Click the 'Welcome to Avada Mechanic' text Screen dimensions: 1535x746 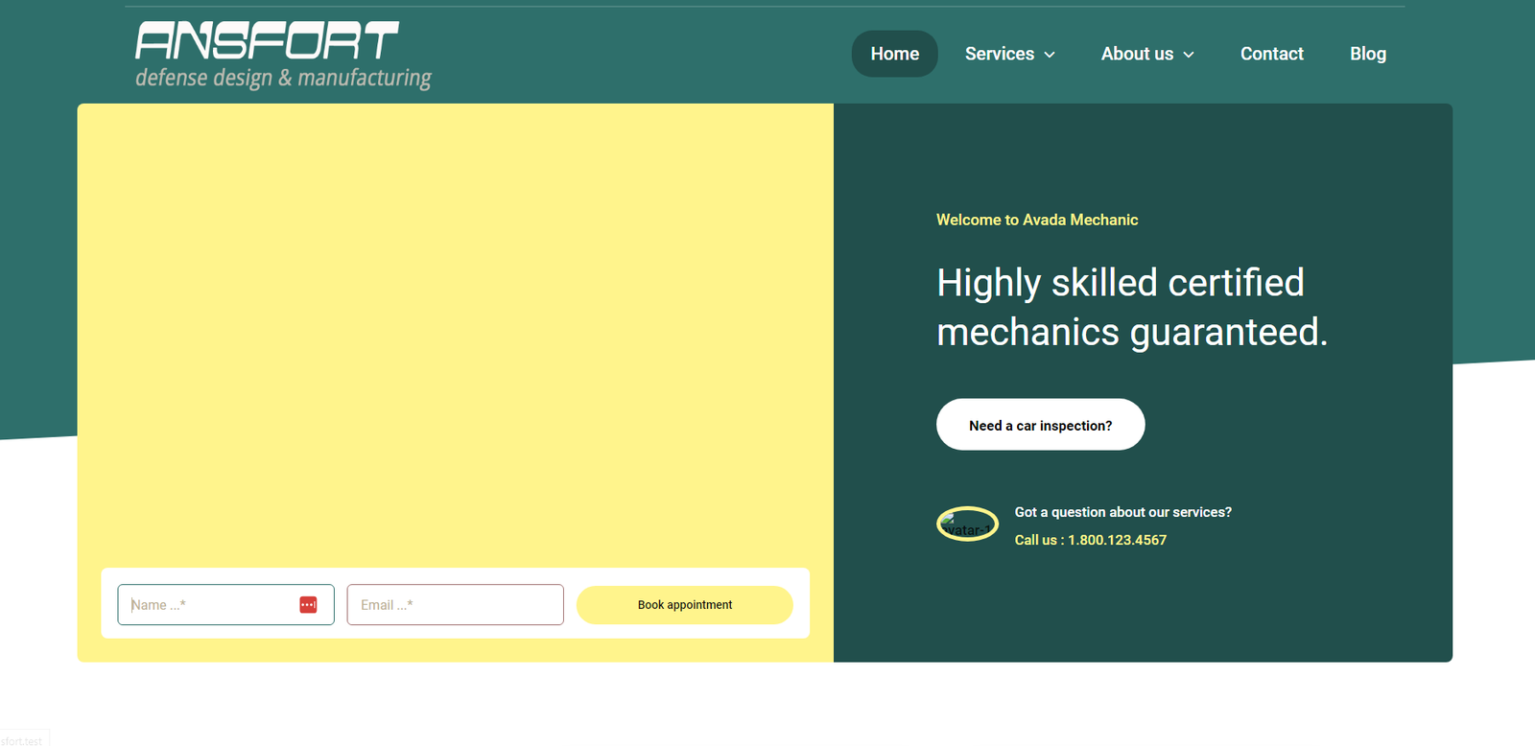[1036, 220]
